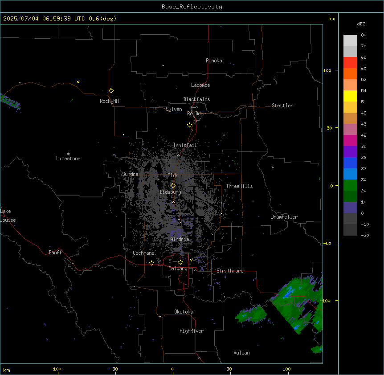The image size is (384, 375).
Task: Select the yellow diamond marker below Cochrane
Action: coord(151,263)
